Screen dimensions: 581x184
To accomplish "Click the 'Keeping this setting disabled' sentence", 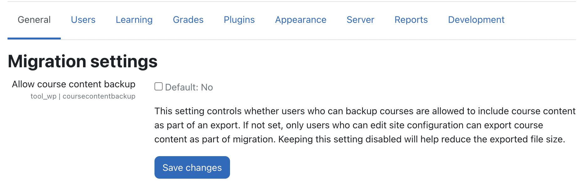I will coord(421,139).
